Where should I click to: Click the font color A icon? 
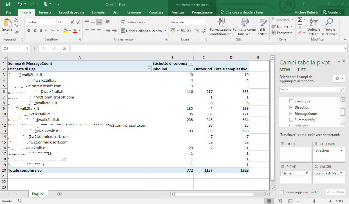click(x=75, y=31)
